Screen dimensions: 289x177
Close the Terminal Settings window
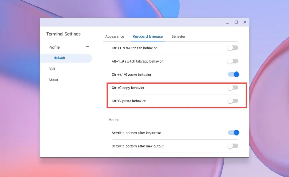[x=245, y=22]
